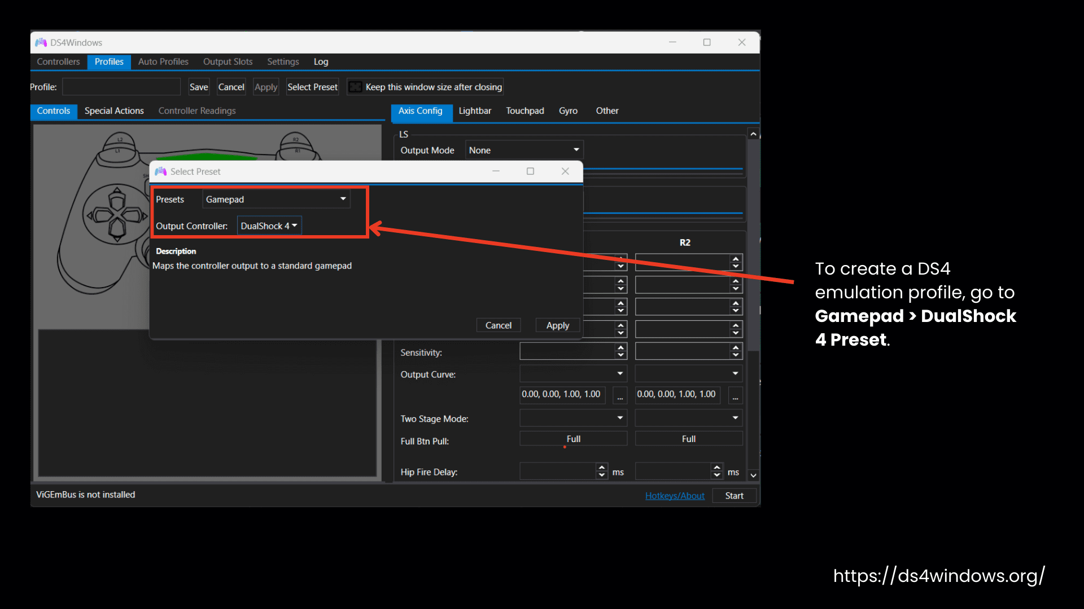Click the DS4Windows title bar icon
Screen dimensions: 1084x609
41,42
